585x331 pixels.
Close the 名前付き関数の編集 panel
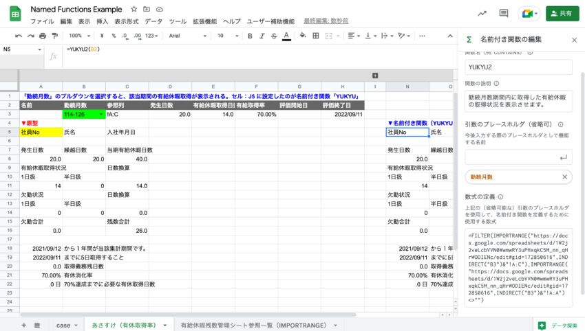574,40
